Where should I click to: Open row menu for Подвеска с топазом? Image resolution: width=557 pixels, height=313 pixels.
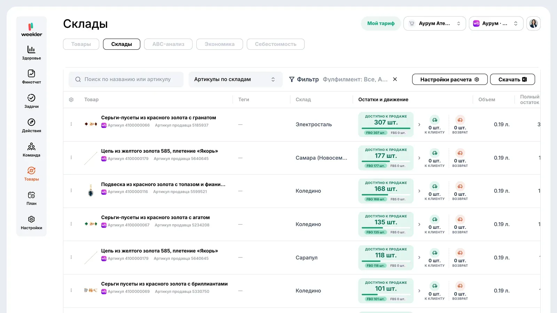tap(71, 191)
